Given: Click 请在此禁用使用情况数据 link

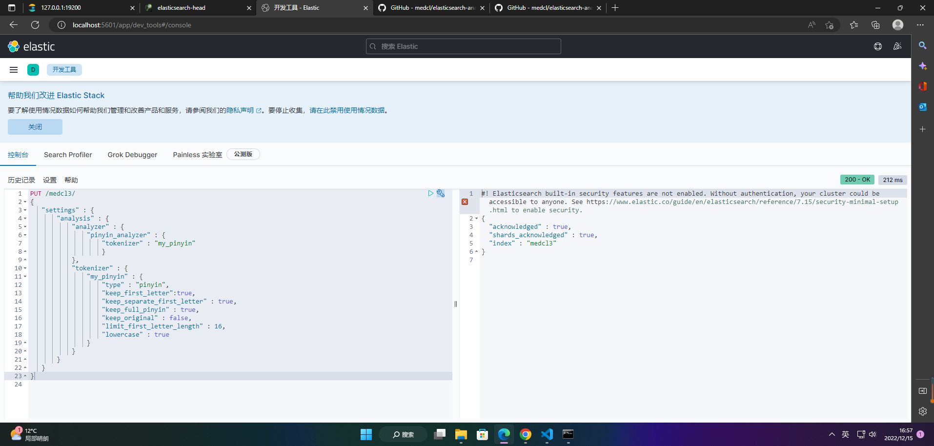Looking at the screenshot, I should (347, 111).
